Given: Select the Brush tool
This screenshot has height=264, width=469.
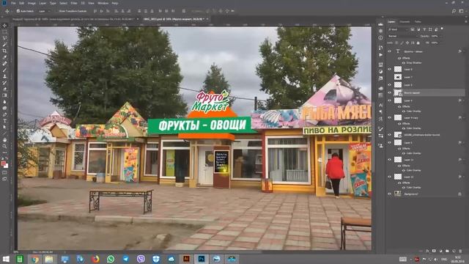Looking at the screenshot, I should click(4, 70).
